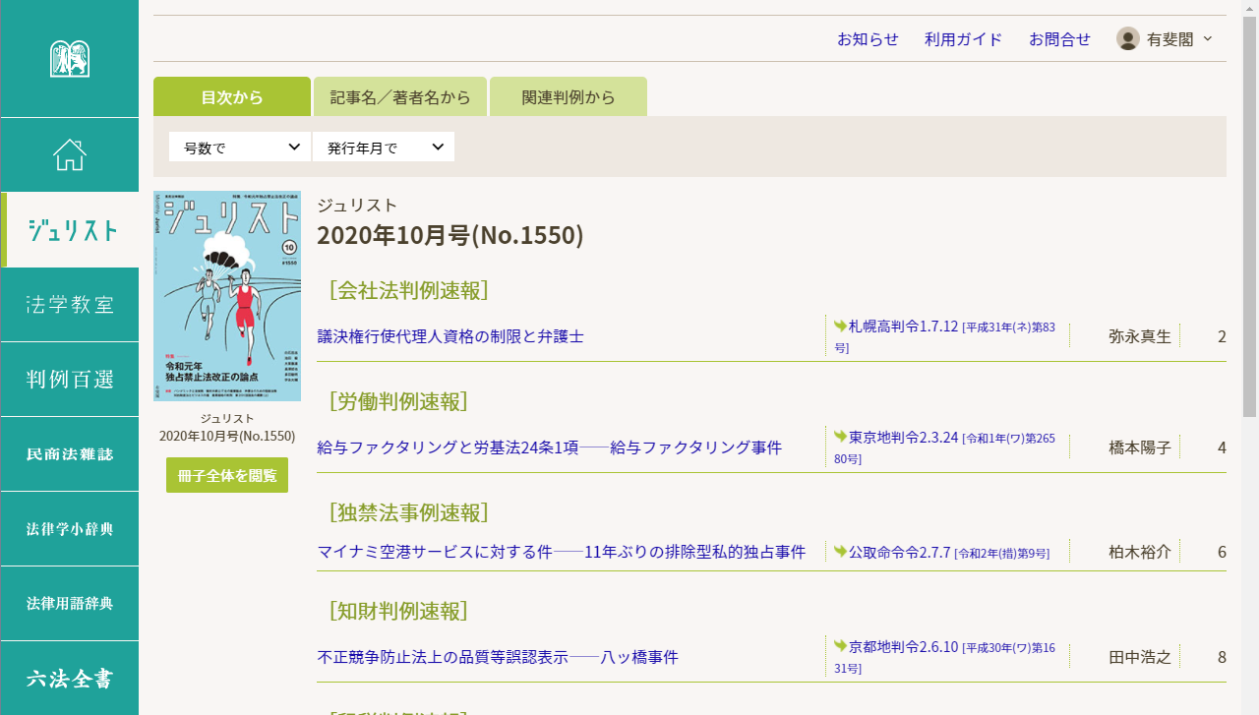Open the 六法全書 sidebar item

70,679
